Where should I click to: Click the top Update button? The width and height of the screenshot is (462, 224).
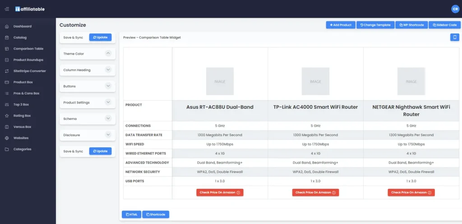101,37
